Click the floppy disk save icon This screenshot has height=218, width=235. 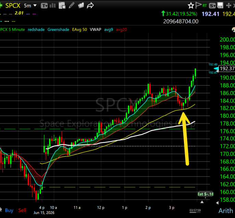click(220, 5)
